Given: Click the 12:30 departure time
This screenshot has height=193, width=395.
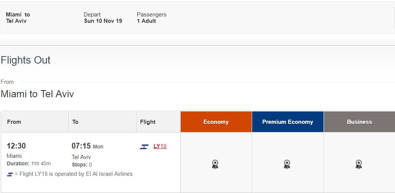Looking at the screenshot, I should point(16,146).
